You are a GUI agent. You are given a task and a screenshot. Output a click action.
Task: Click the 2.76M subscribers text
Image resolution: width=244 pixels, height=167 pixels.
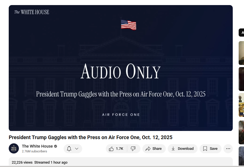(x=34, y=151)
